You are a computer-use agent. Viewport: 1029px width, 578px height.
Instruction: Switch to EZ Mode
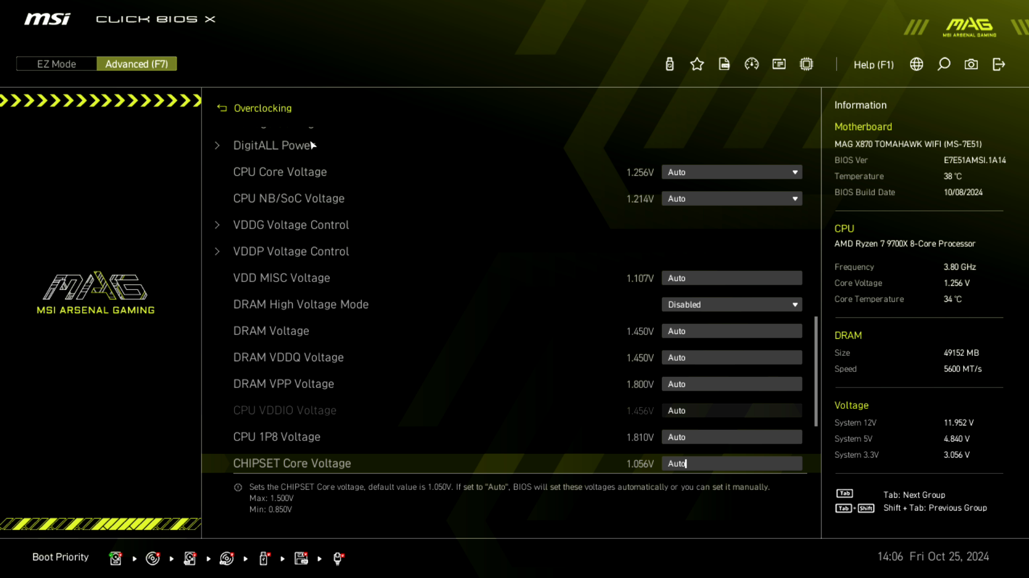(56, 64)
